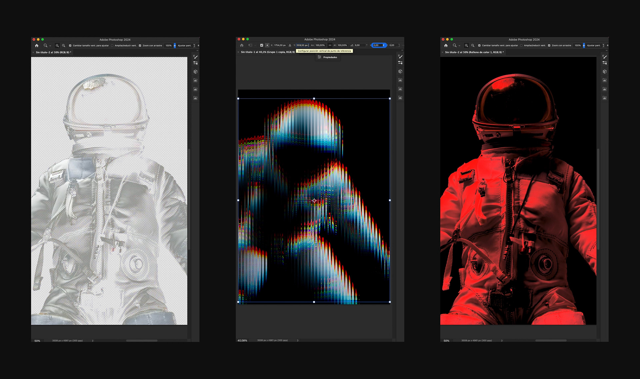640x379 pixels.
Task: Click 'Ajustar pant.' button in left window
Action: pos(184,46)
